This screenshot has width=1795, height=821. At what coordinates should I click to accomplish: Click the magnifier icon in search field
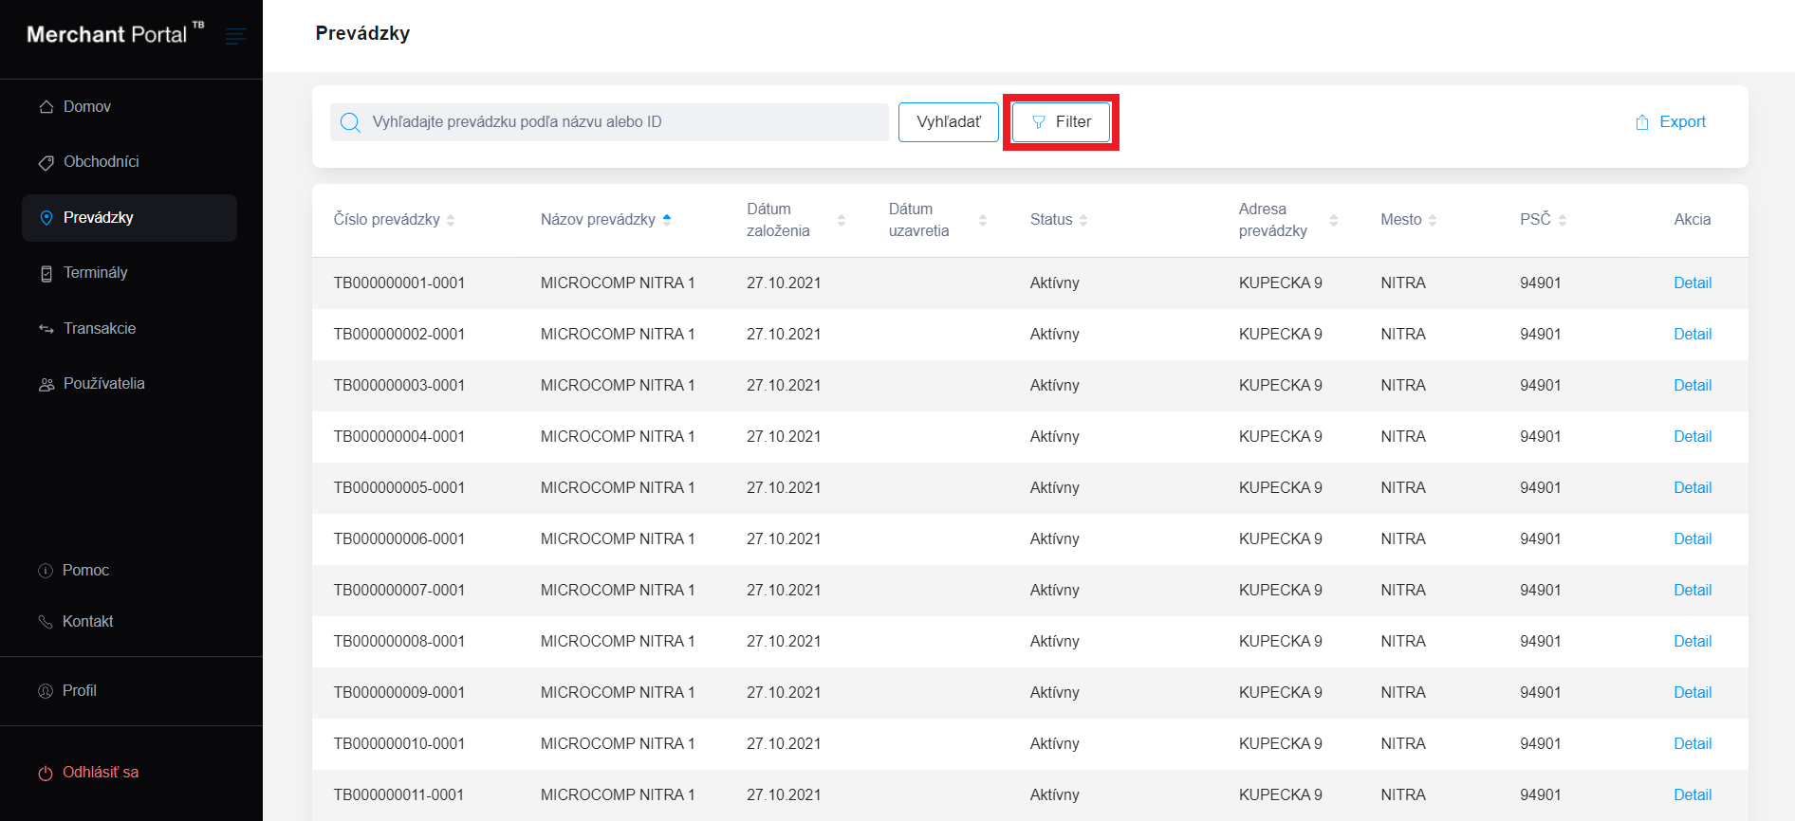pos(350,122)
